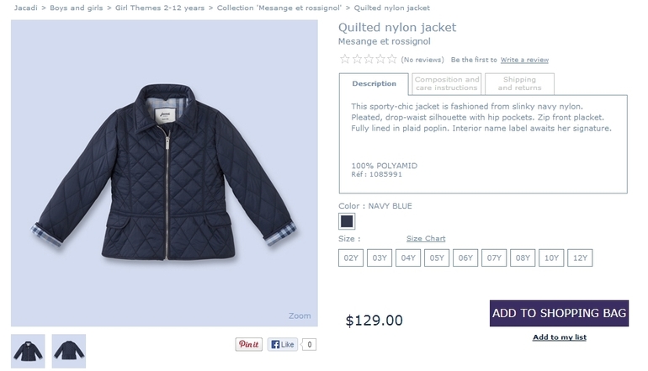Choose size 06Y
648x371 pixels.
(465, 258)
